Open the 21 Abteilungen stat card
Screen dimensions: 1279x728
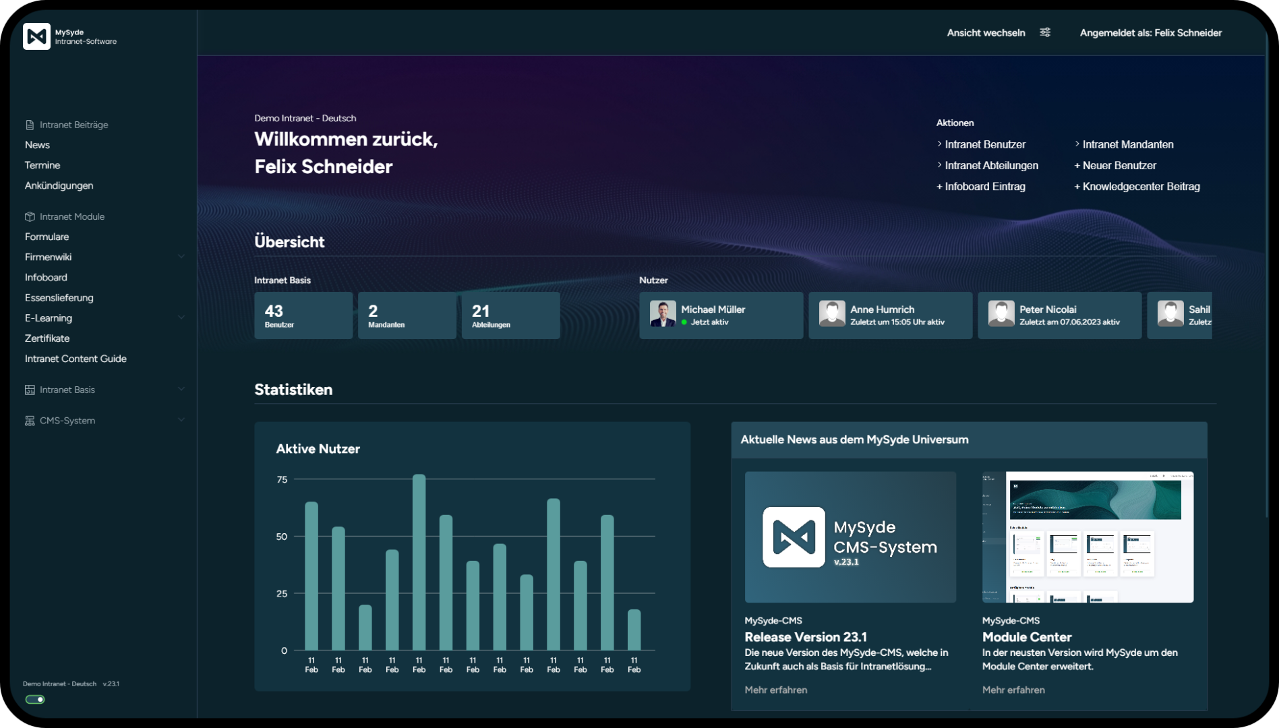pos(511,315)
